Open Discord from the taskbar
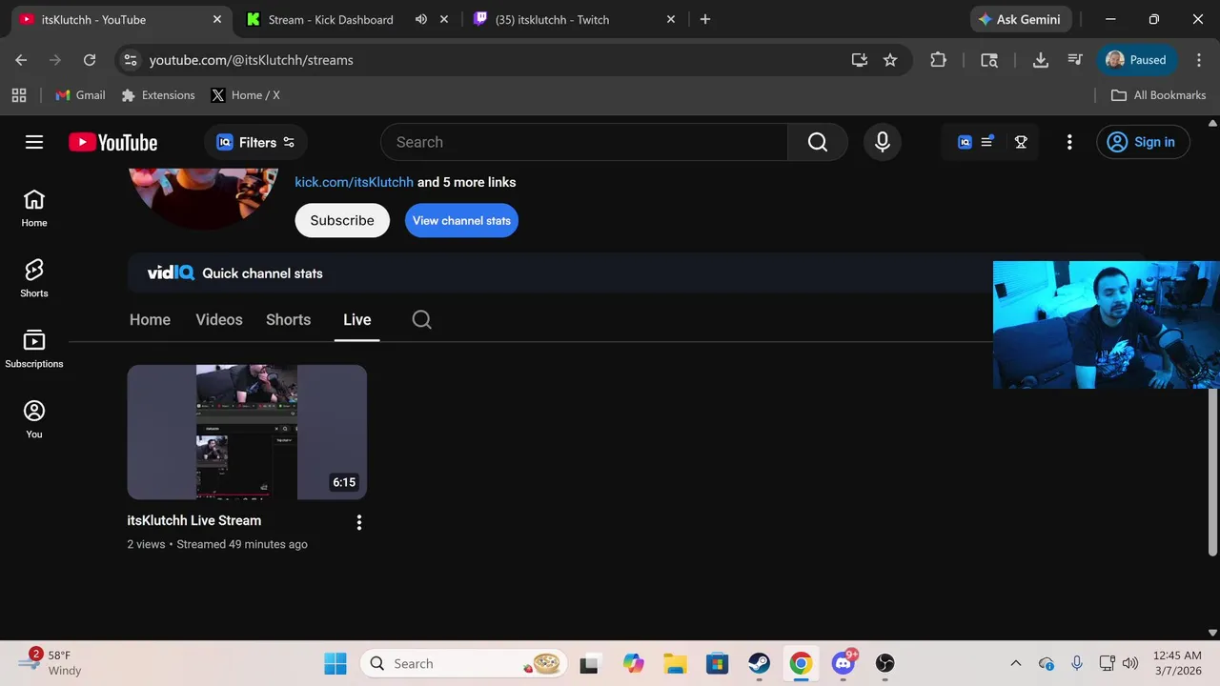This screenshot has height=686, width=1220. tap(843, 663)
